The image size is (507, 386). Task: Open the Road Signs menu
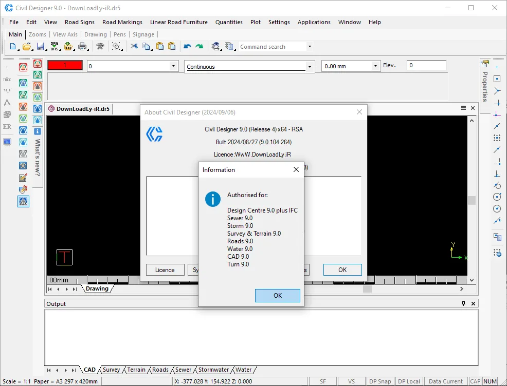coord(80,22)
